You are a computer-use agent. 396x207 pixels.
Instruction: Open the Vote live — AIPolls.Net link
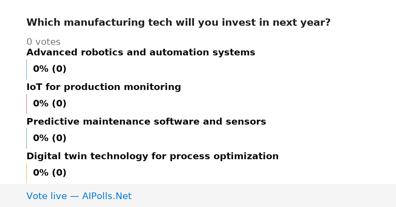pyautogui.click(x=79, y=196)
